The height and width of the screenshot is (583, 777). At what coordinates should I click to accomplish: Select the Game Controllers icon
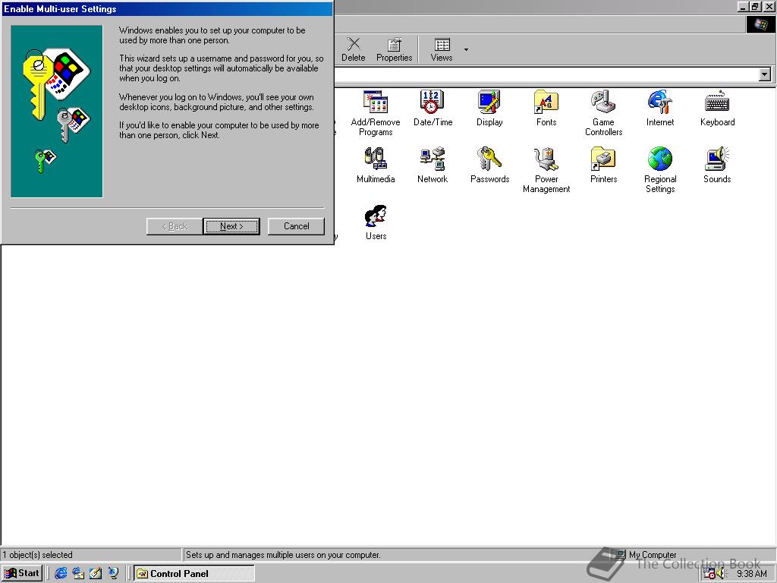(603, 112)
